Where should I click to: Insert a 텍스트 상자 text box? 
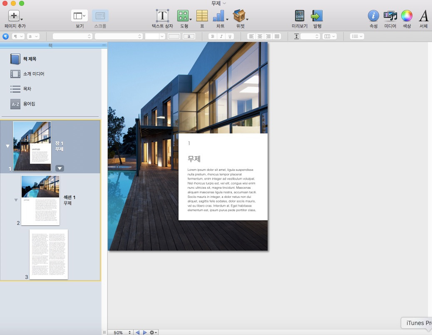click(x=162, y=16)
